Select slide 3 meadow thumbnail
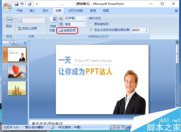Screen dimensions: 181x132 click(17, 88)
